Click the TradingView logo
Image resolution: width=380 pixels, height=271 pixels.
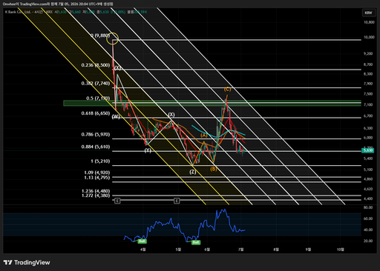tap(27, 262)
